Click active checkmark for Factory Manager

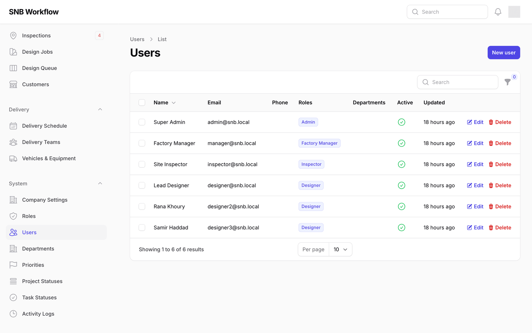pos(401,143)
